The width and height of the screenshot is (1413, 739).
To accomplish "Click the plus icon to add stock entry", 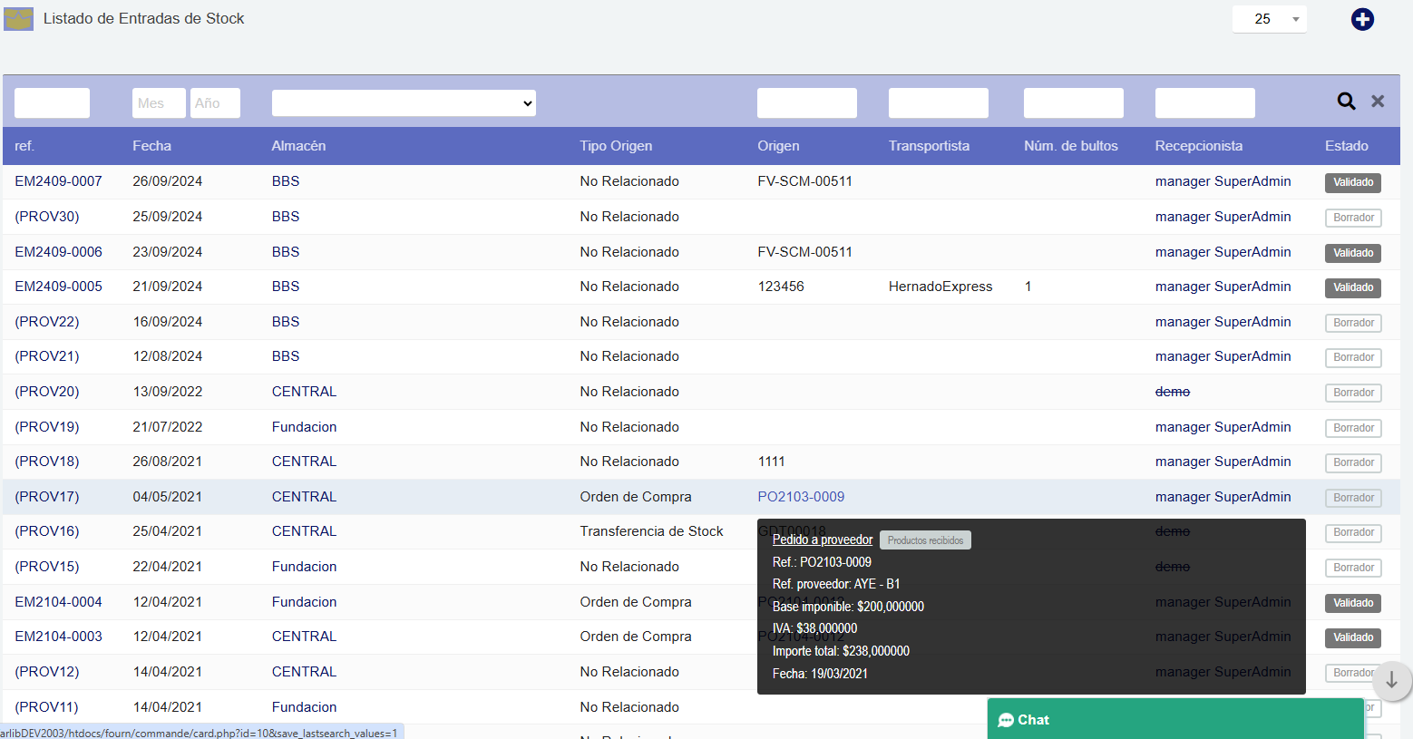I will point(1362,19).
